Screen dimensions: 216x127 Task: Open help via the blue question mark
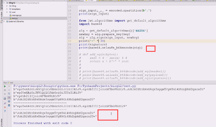5,111
